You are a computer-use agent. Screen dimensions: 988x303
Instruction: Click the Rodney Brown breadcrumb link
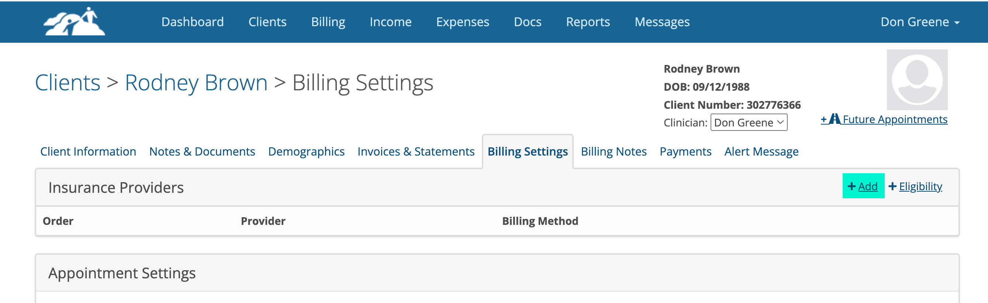click(x=196, y=82)
